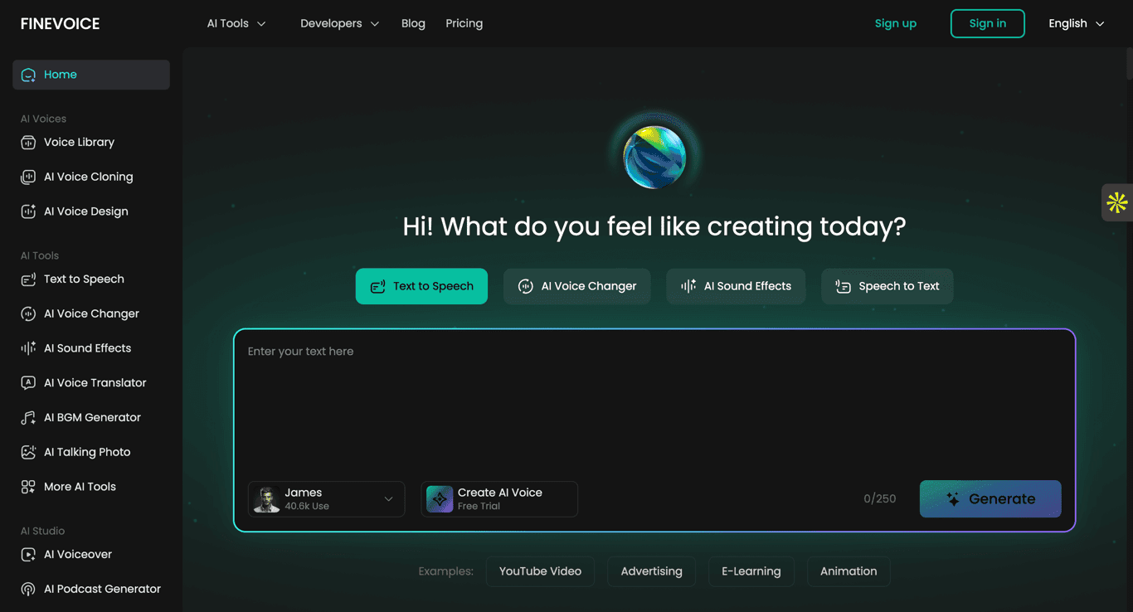Expand the Developers menu dropdown
Viewport: 1133px width, 612px height.
[339, 23]
